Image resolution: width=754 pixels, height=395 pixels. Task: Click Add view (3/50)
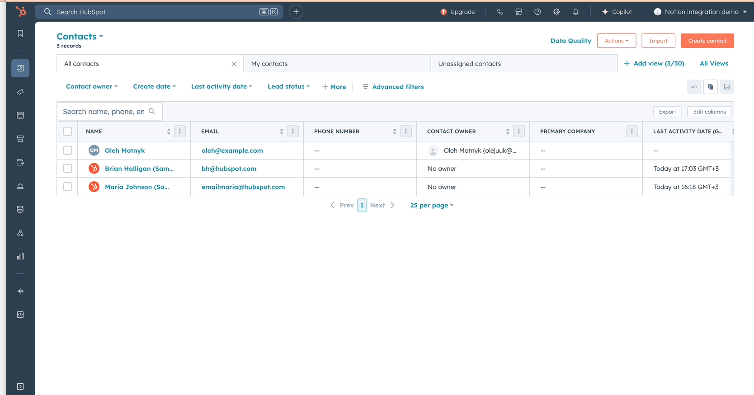point(654,63)
